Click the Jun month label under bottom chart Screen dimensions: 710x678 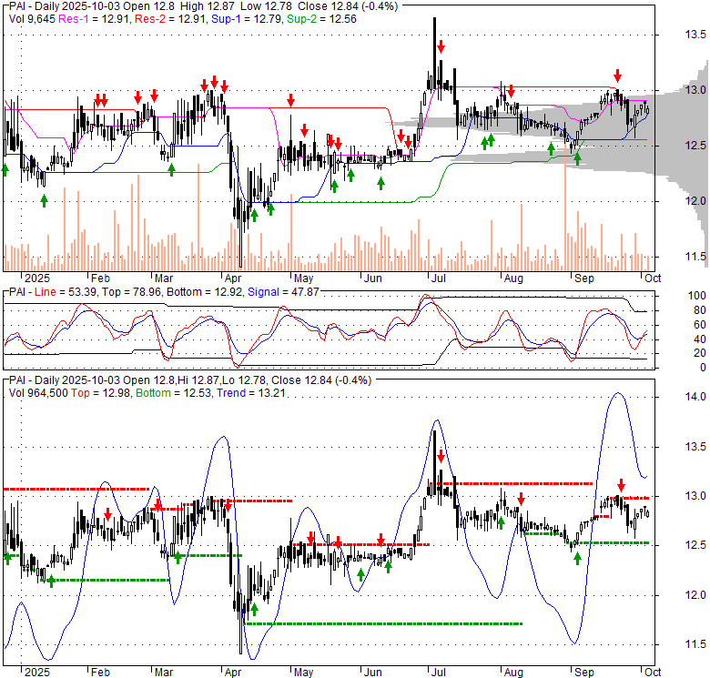[372, 673]
